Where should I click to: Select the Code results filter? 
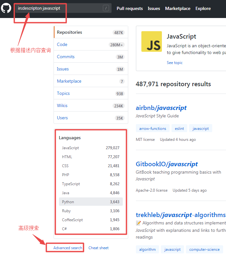coord(91,44)
